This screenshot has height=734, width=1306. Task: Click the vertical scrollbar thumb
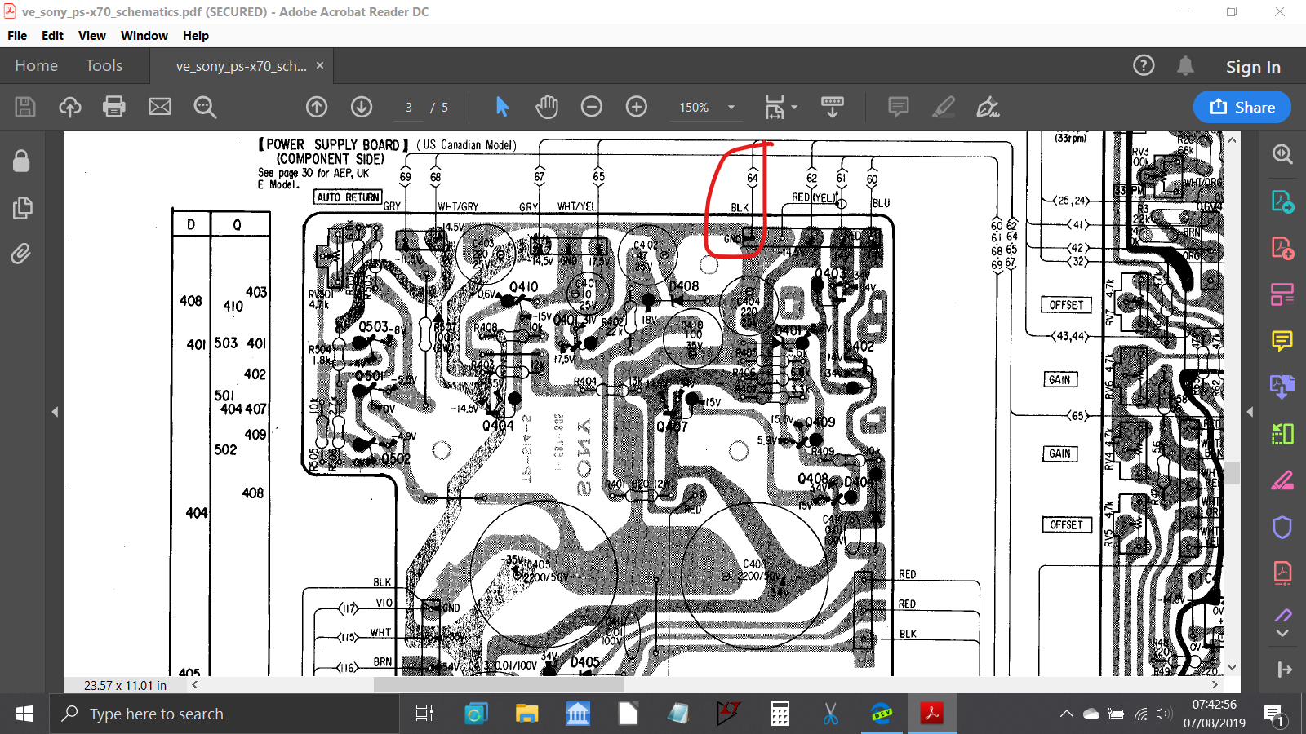click(1233, 473)
